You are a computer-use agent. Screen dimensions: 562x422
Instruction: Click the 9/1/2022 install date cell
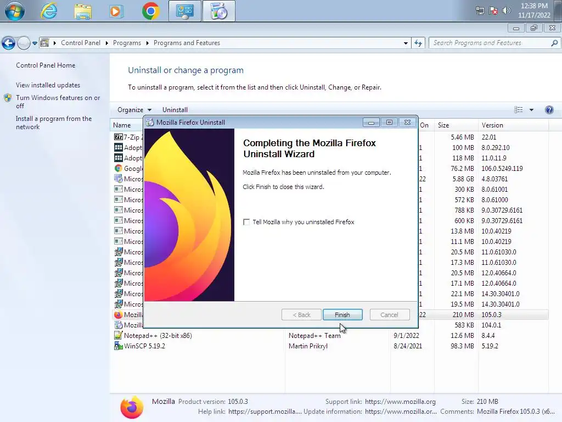[x=406, y=336]
